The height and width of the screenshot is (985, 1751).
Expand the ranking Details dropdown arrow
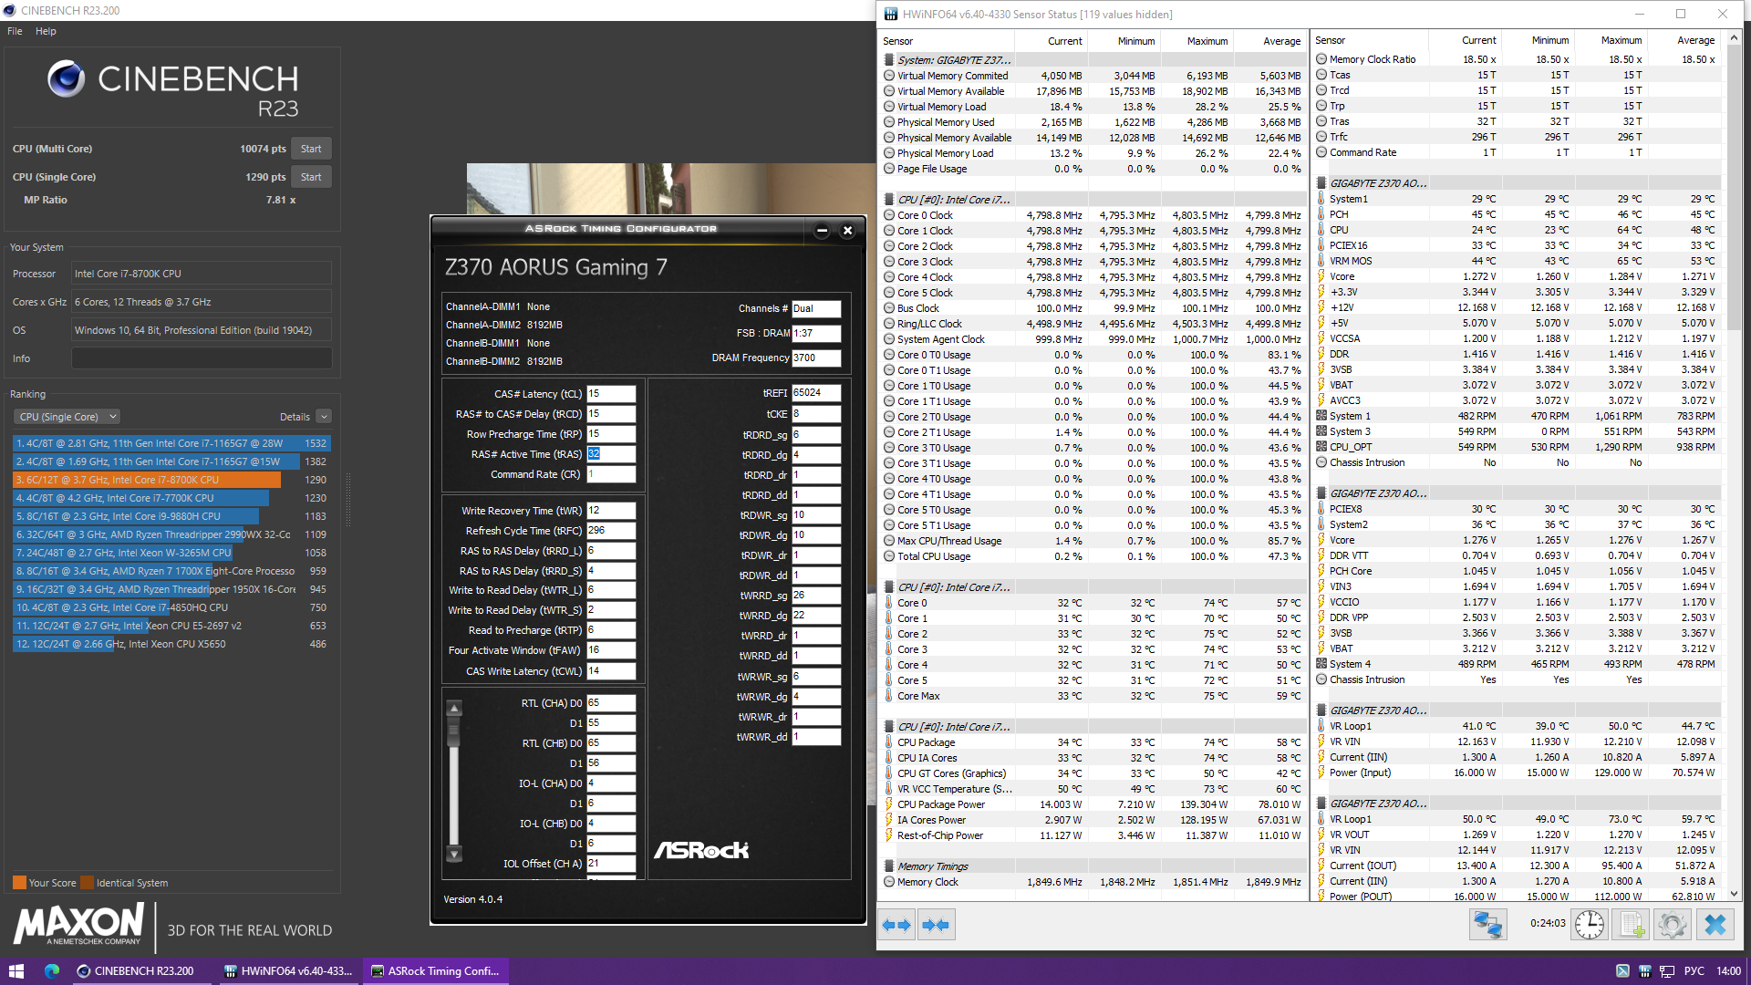[324, 417]
